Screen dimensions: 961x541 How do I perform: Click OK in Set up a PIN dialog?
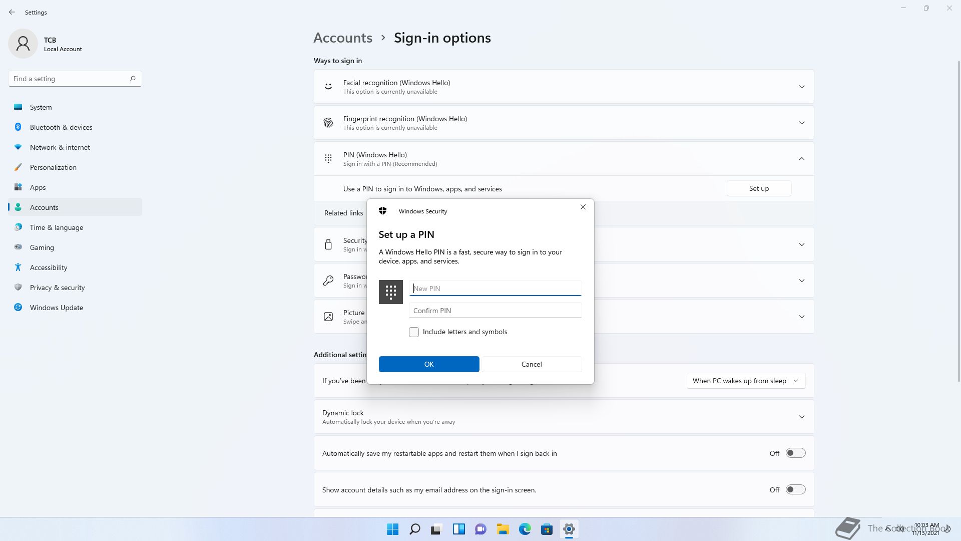pyautogui.click(x=429, y=364)
